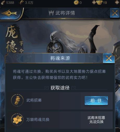Viewport: 120px width, 132px height.
Task: Click the 将魂来源 popup title
Action: pyautogui.click(x=60, y=58)
